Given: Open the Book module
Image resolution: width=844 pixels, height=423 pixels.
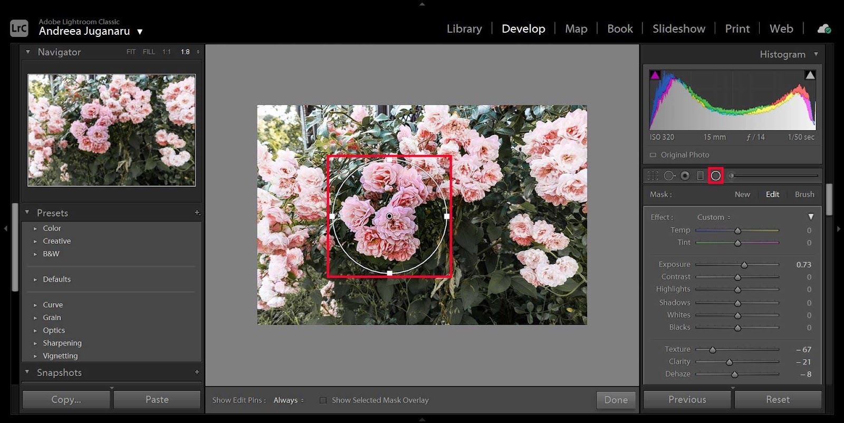Looking at the screenshot, I should 620,28.
